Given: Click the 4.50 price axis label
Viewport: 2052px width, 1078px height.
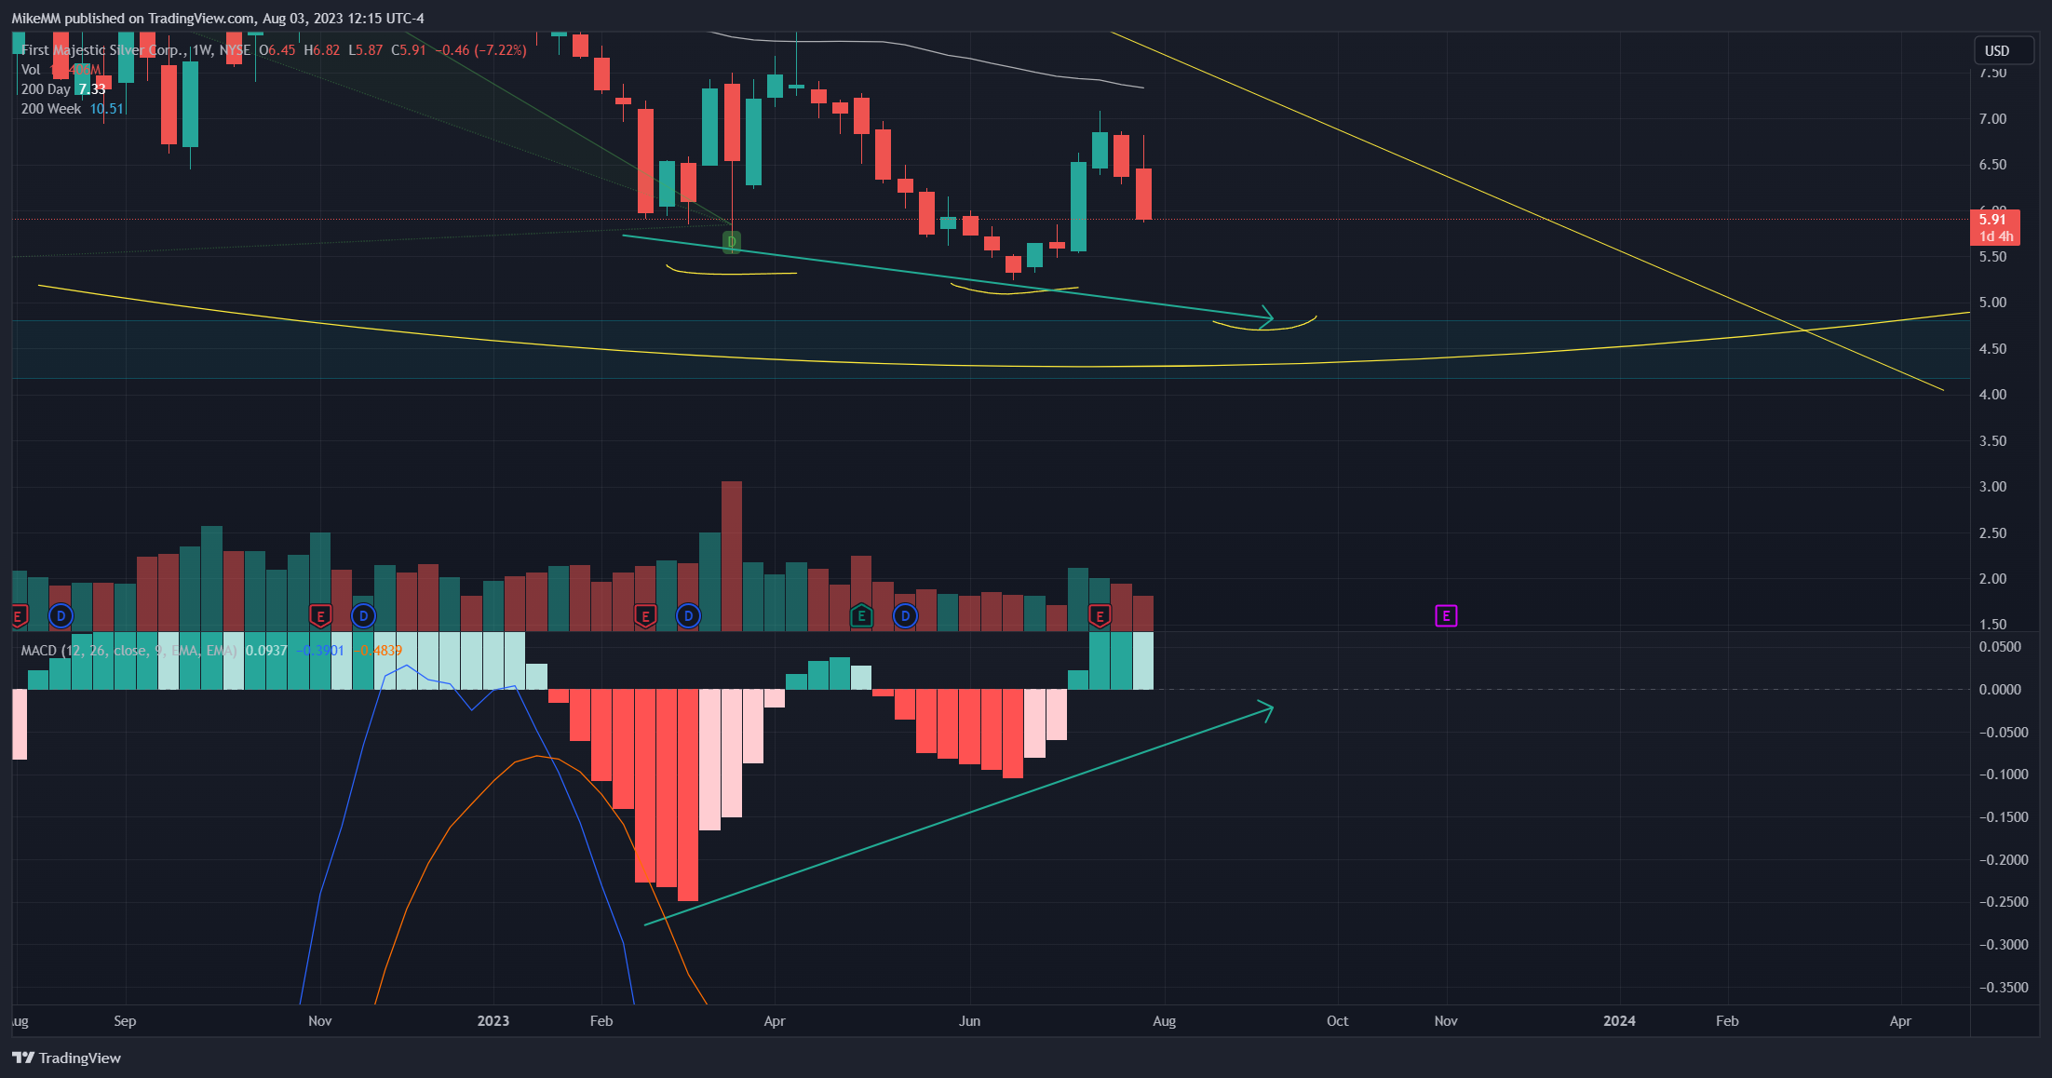Looking at the screenshot, I should click(1993, 349).
